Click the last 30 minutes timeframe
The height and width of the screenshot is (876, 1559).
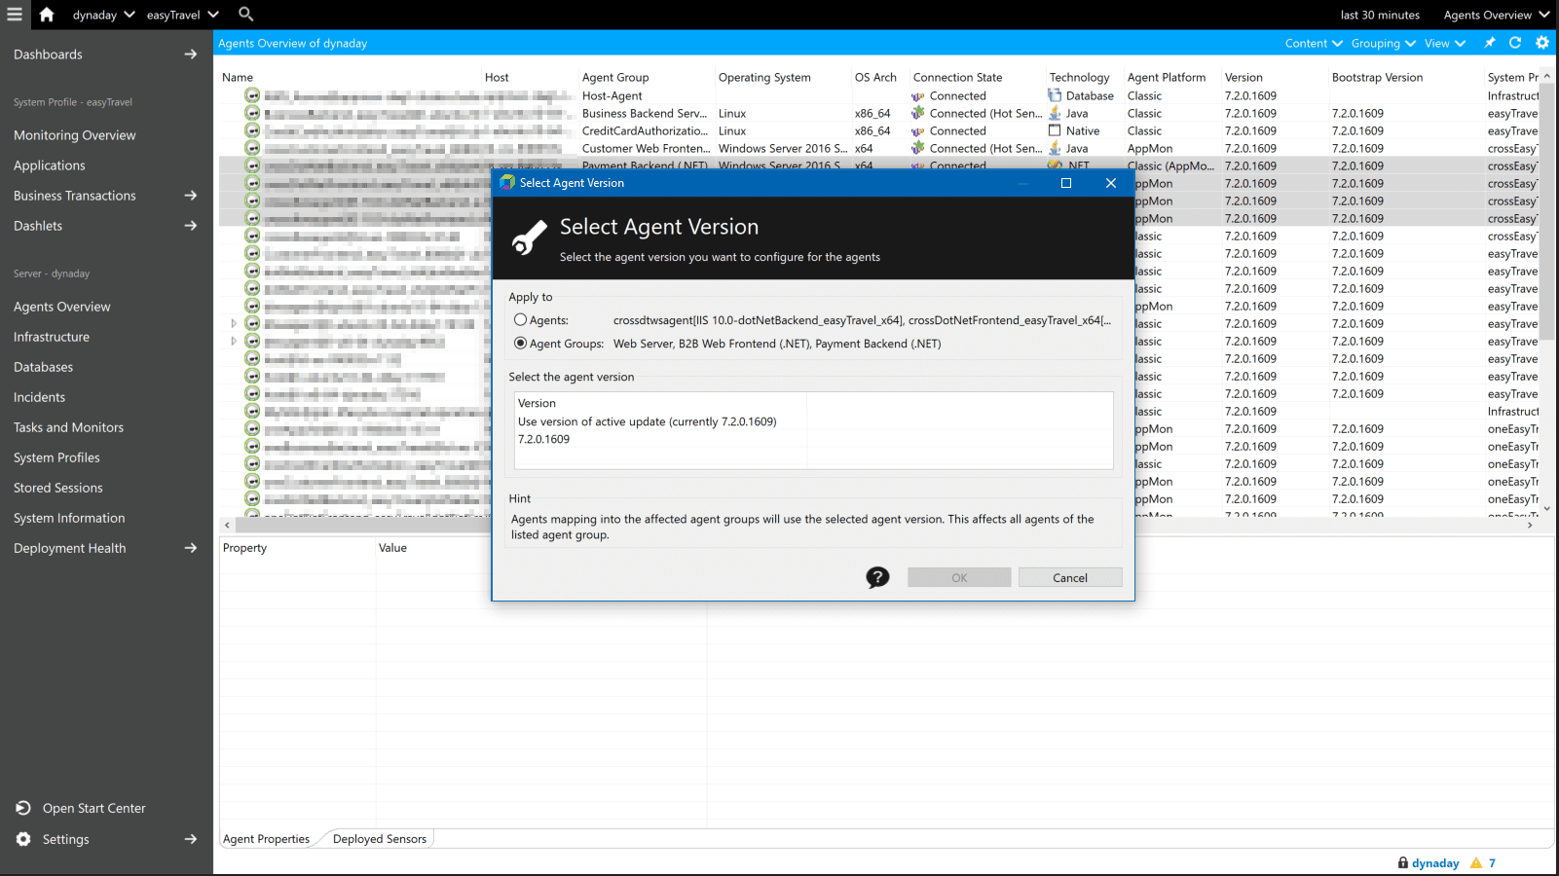[x=1380, y=15]
